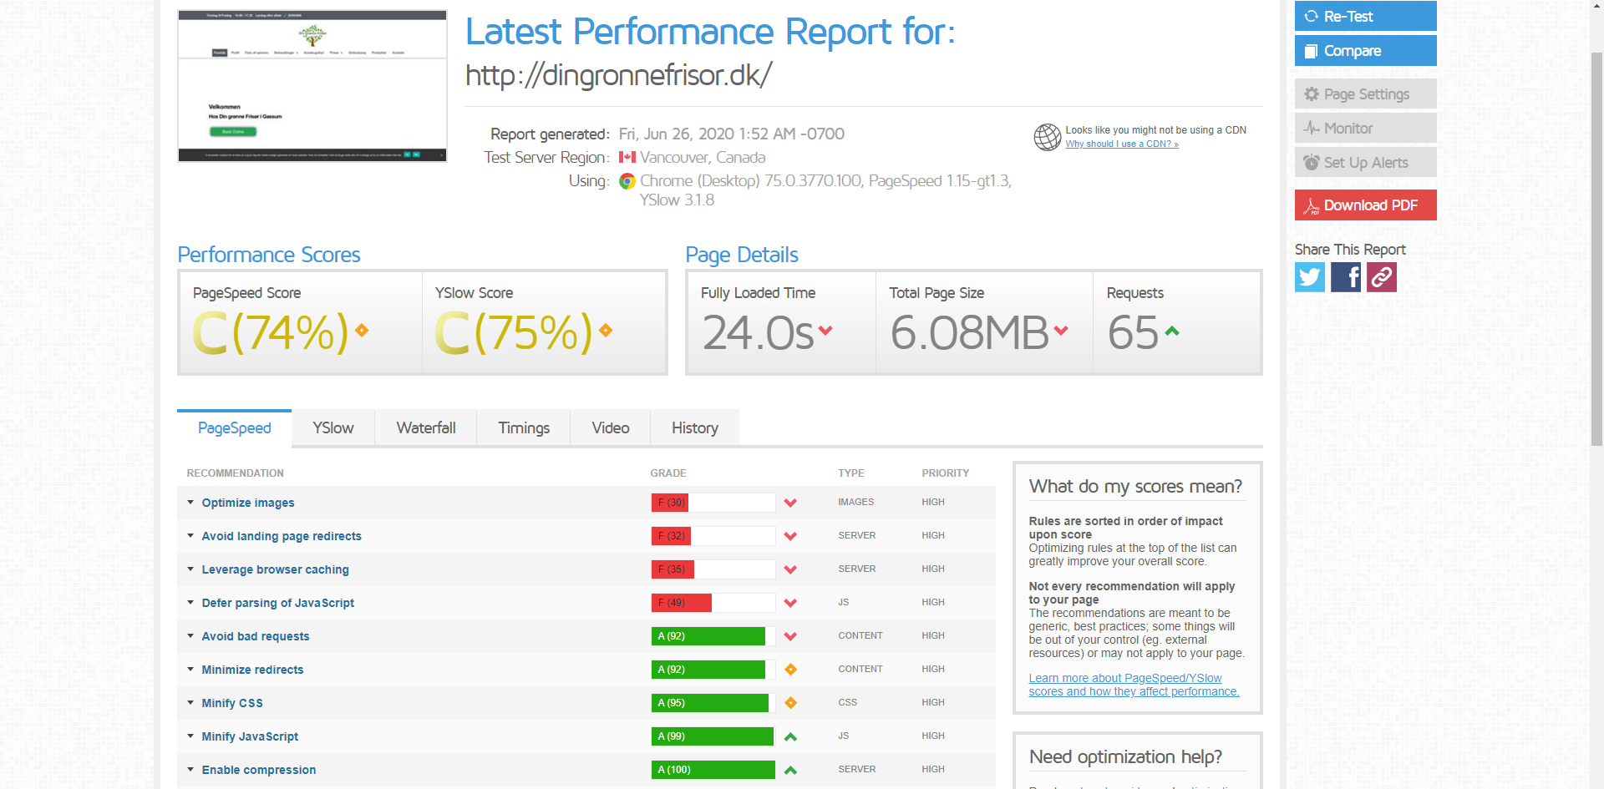Click the CDN globe icon

click(1047, 137)
